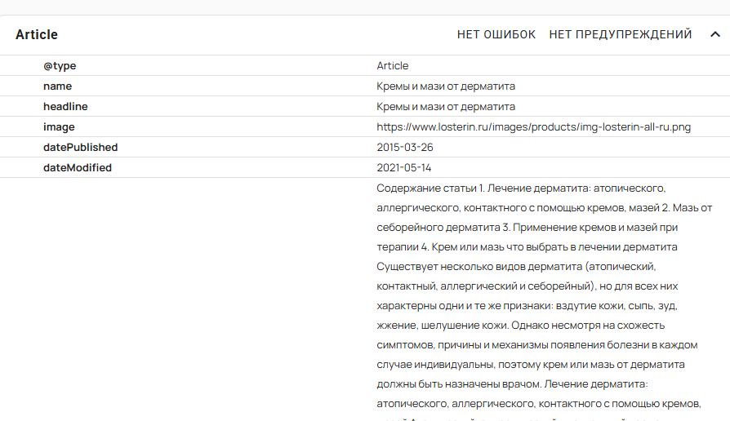
Task: Click the НЕТ ОШИБОК status label
Action: coord(496,34)
